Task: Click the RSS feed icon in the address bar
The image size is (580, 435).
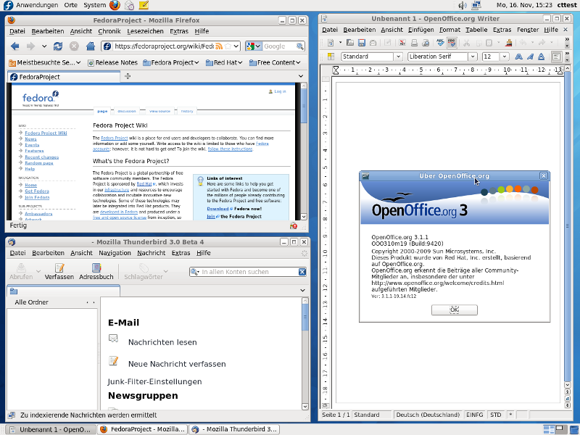Action: coord(219,46)
